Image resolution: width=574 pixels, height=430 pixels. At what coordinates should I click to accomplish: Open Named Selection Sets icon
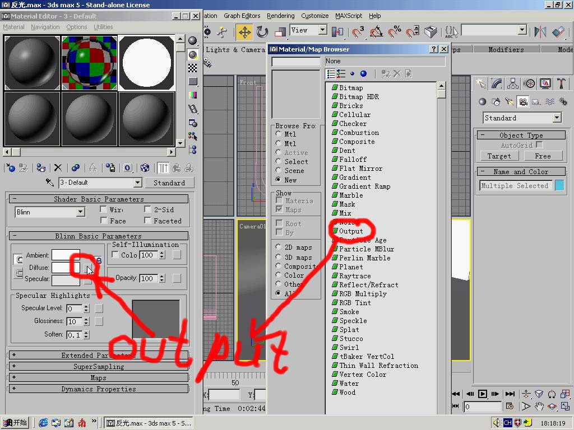[x=451, y=32]
